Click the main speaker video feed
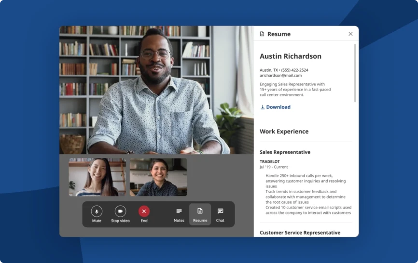The width and height of the screenshot is (418, 263). click(156, 90)
